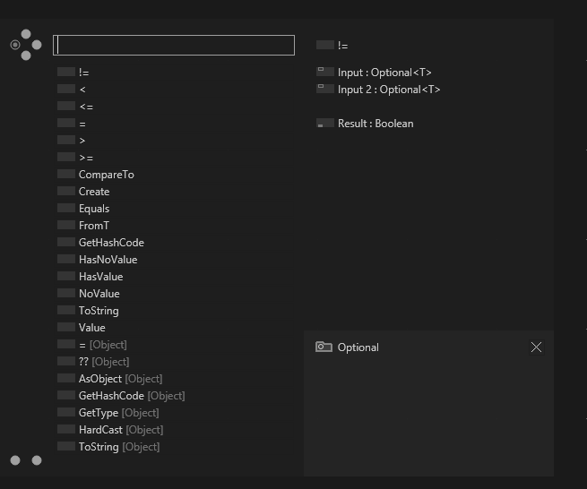Click the GetType [Object] node icon
The image size is (587, 489).
coord(66,412)
